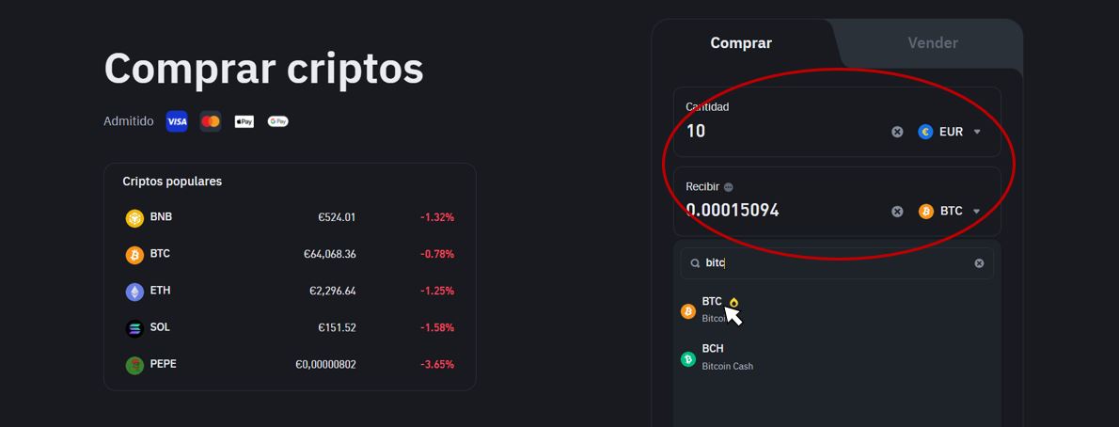Click the Apple Pay icon
Viewport: 1119px width, 427px height.
click(x=244, y=121)
